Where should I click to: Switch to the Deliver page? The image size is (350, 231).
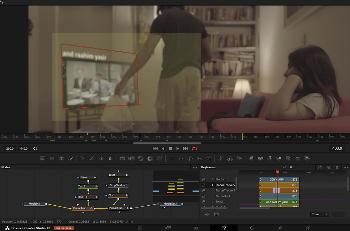click(308, 228)
